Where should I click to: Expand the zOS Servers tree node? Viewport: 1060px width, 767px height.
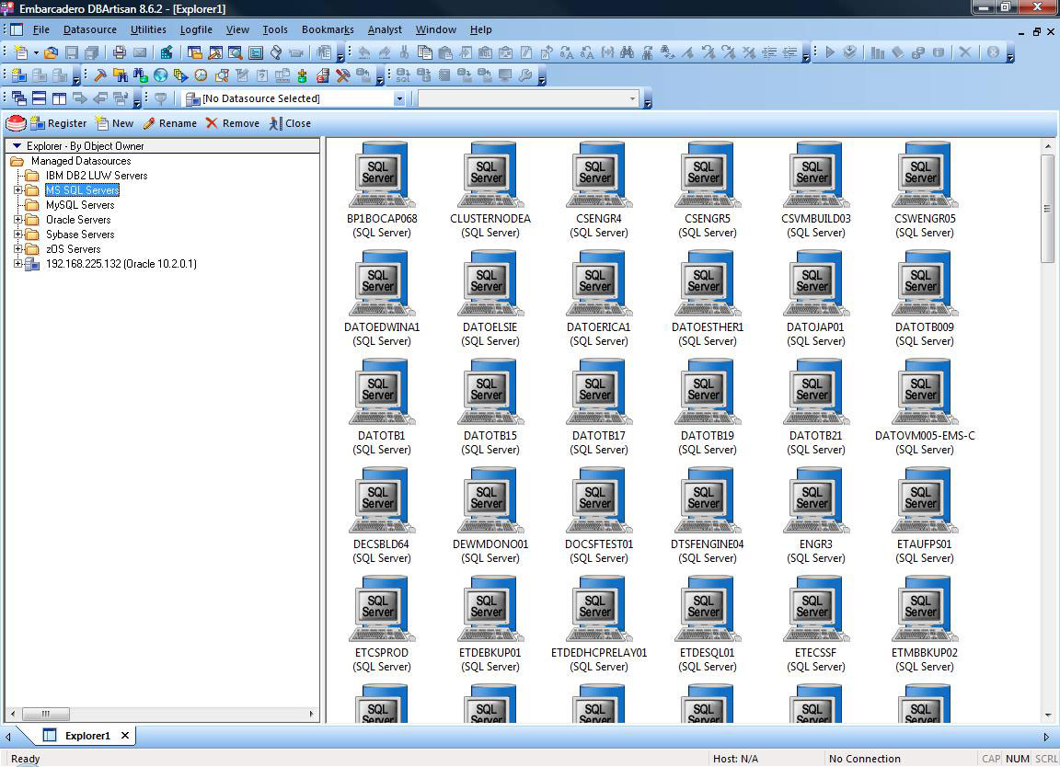[x=18, y=249]
